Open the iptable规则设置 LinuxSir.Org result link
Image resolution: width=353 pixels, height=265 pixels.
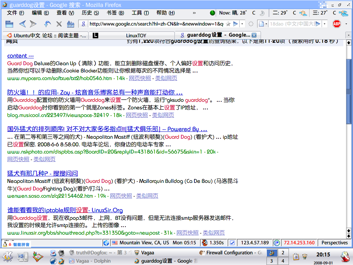65,210
